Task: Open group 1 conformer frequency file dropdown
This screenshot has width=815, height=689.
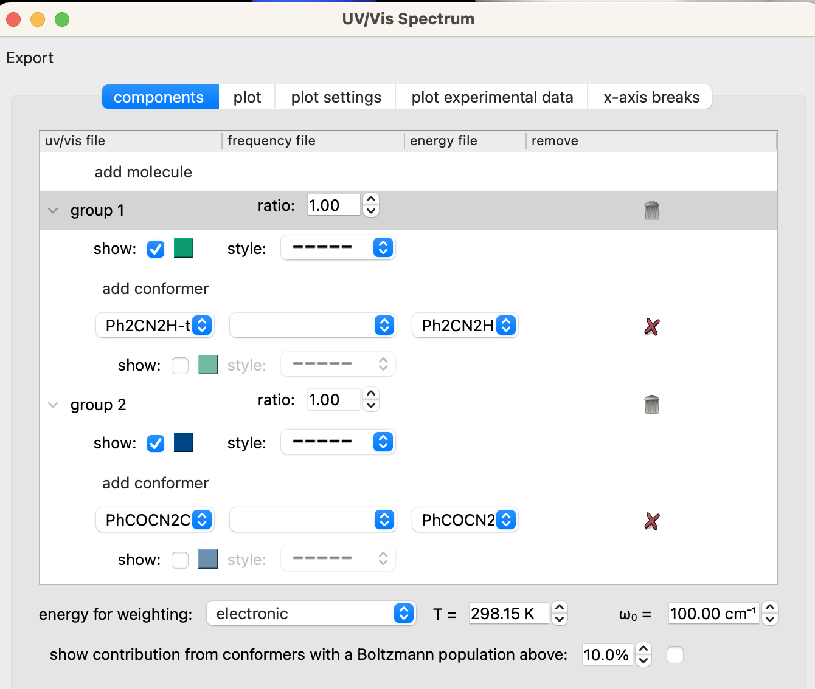Action: 313,326
